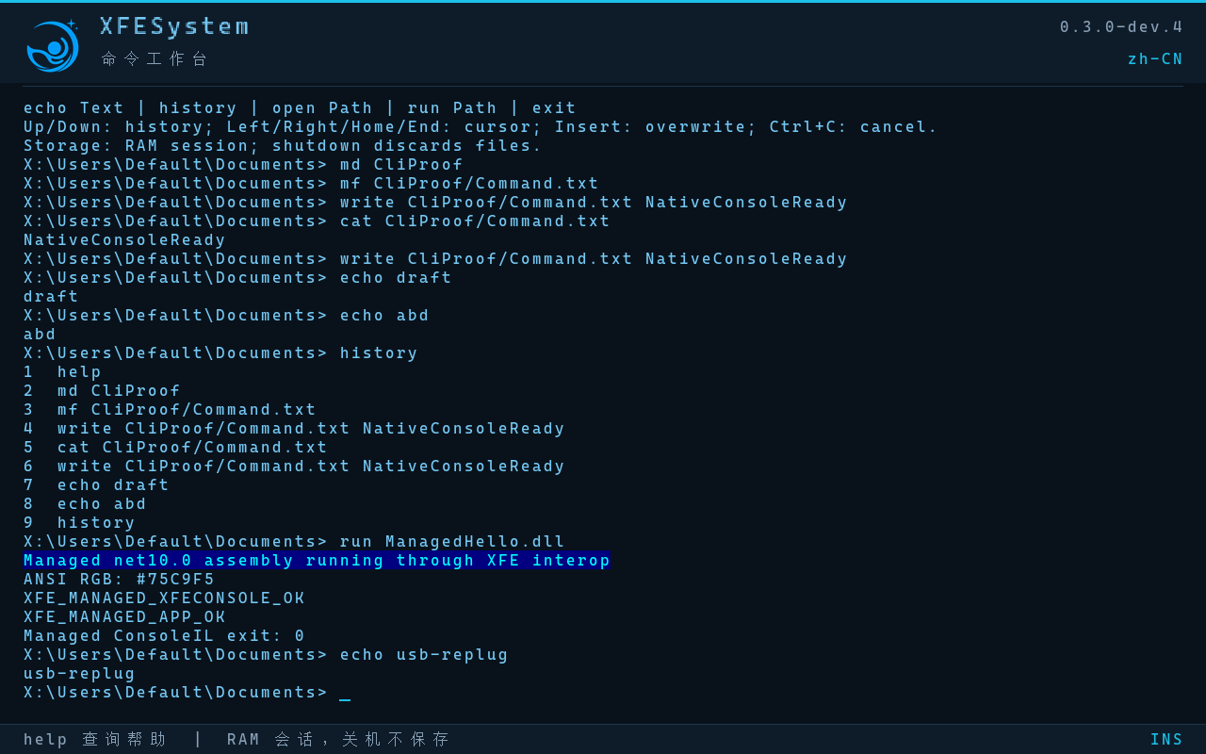Screen dimensions: 1206x754
Task: Click the XFESystem swirl logo icon
Action: [53, 46]
